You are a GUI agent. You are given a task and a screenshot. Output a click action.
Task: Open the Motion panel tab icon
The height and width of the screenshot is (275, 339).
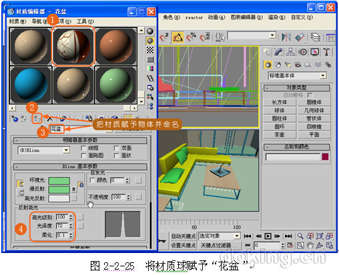point(302,52)
